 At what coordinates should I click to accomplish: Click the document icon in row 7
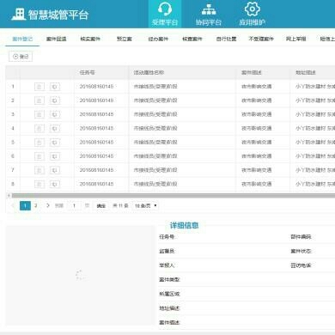coord(40,170)
